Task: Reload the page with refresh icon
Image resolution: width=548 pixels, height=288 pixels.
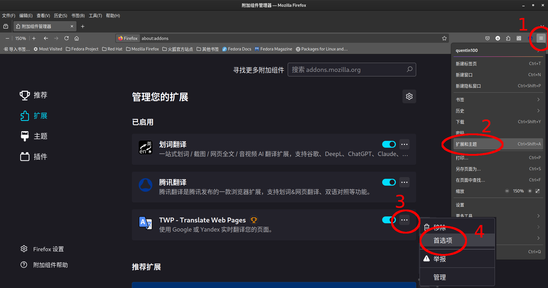Action: pos(67,38)
